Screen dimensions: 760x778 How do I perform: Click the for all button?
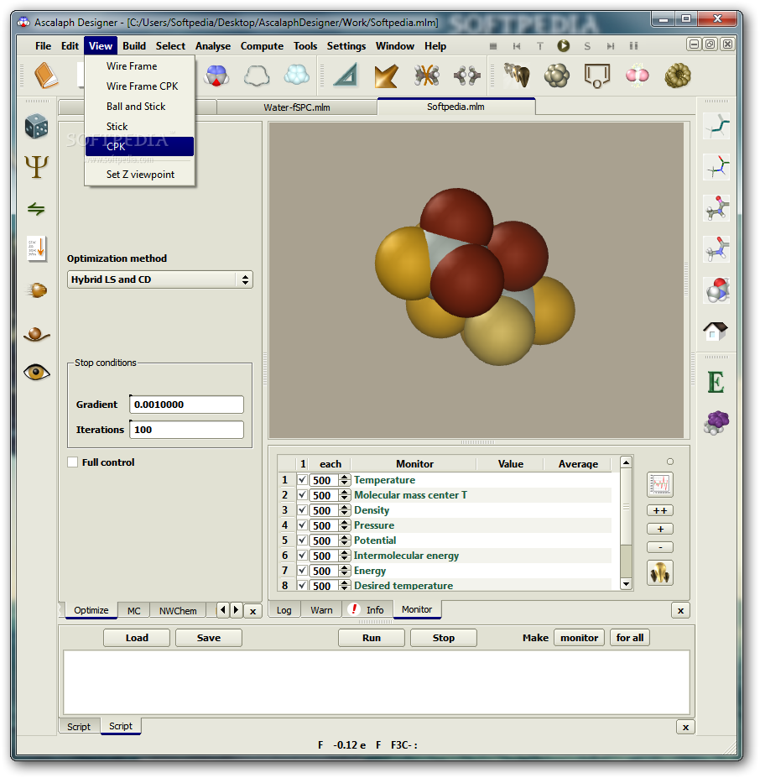pyautogui.click(x=630, y=638)
